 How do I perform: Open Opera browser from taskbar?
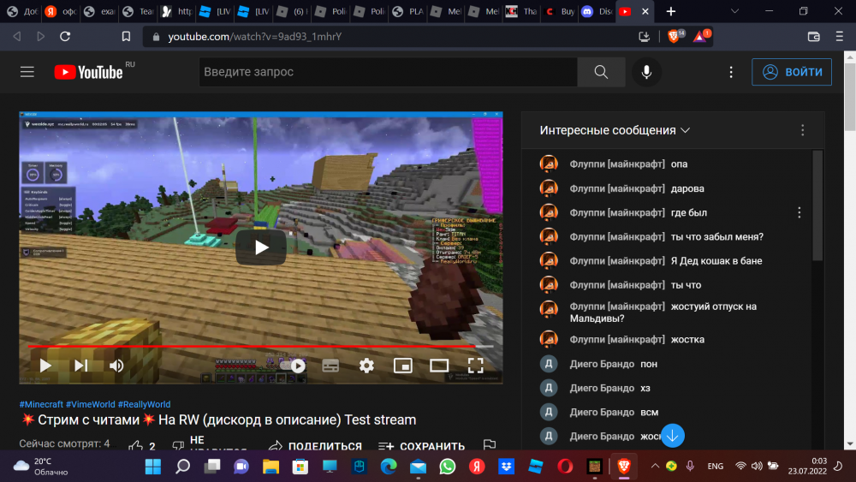pyautogui.click(x=565, y=467)
